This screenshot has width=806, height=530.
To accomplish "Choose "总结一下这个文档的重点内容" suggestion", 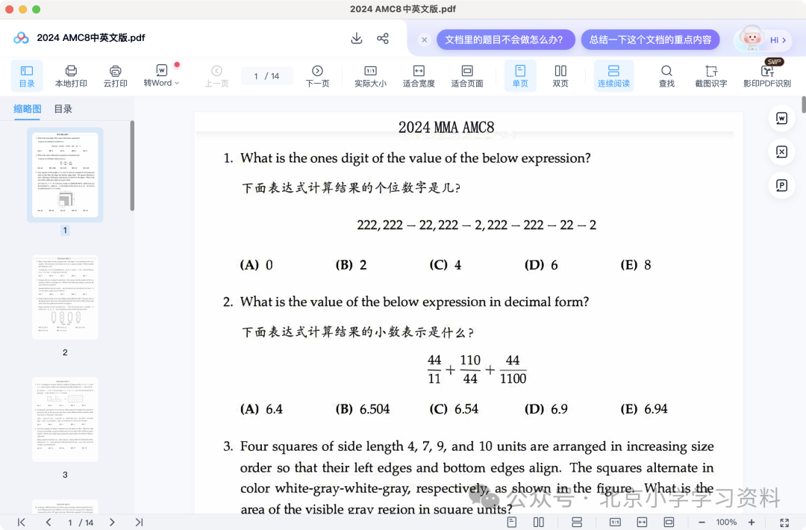I will 650,40.
